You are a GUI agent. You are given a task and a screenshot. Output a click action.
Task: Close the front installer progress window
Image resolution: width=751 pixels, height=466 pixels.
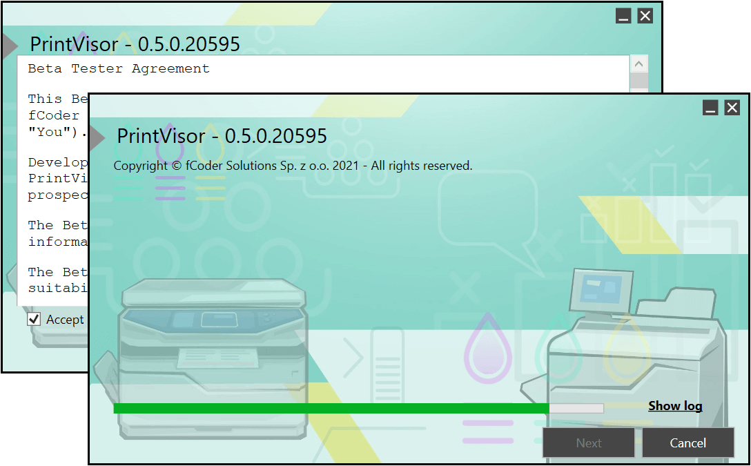coord(732,108)
